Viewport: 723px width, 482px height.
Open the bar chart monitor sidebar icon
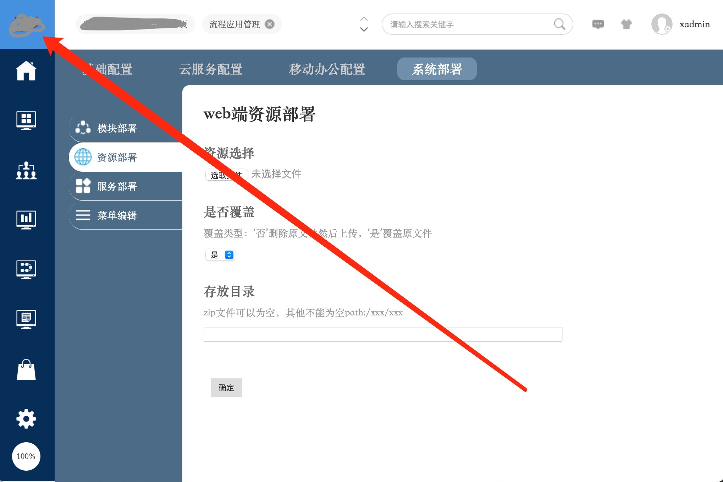tap(26, 220)
